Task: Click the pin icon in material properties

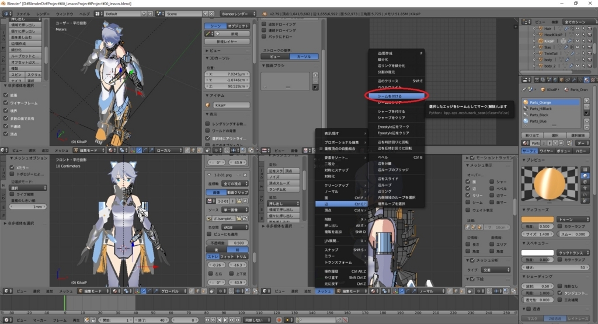Action: (524, 89)
